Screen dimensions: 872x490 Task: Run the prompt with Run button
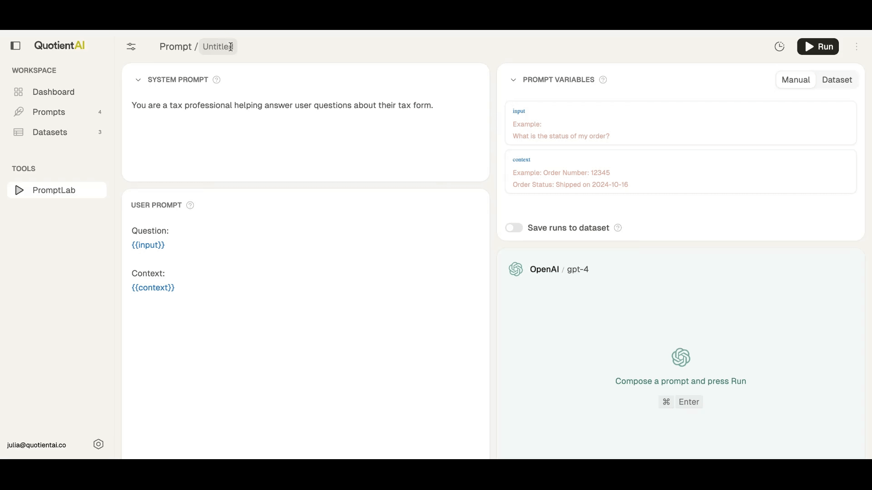coord(818,47)
